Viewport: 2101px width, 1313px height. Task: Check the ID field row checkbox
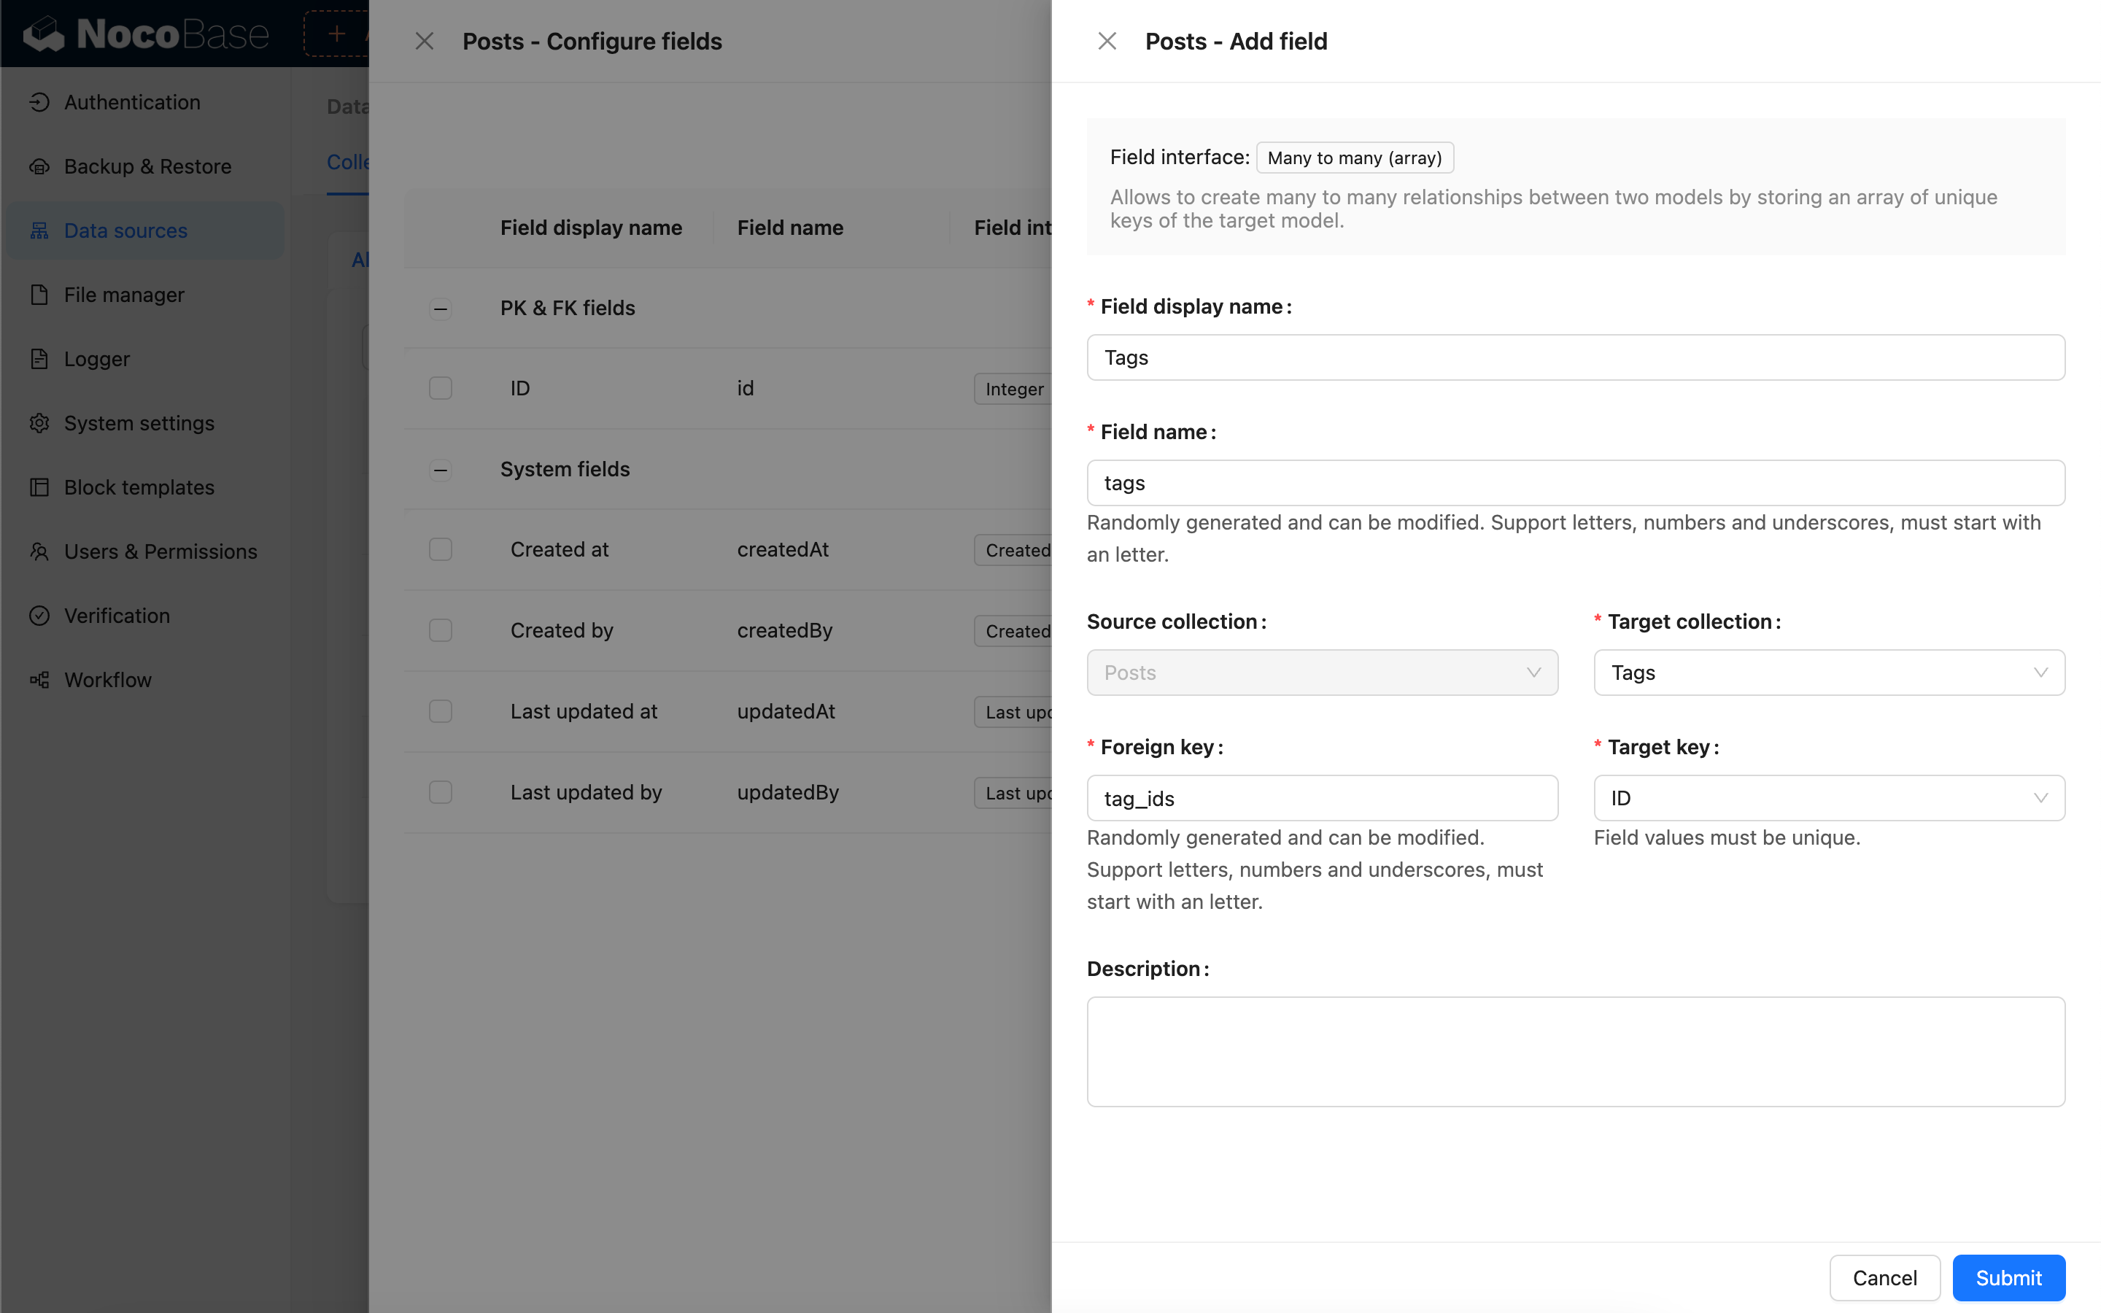click(440, 388)
